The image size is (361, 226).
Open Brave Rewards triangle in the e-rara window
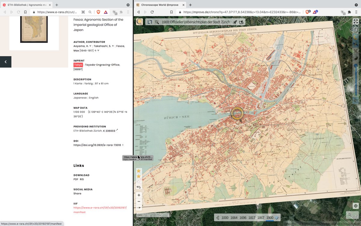click(106, 12)
